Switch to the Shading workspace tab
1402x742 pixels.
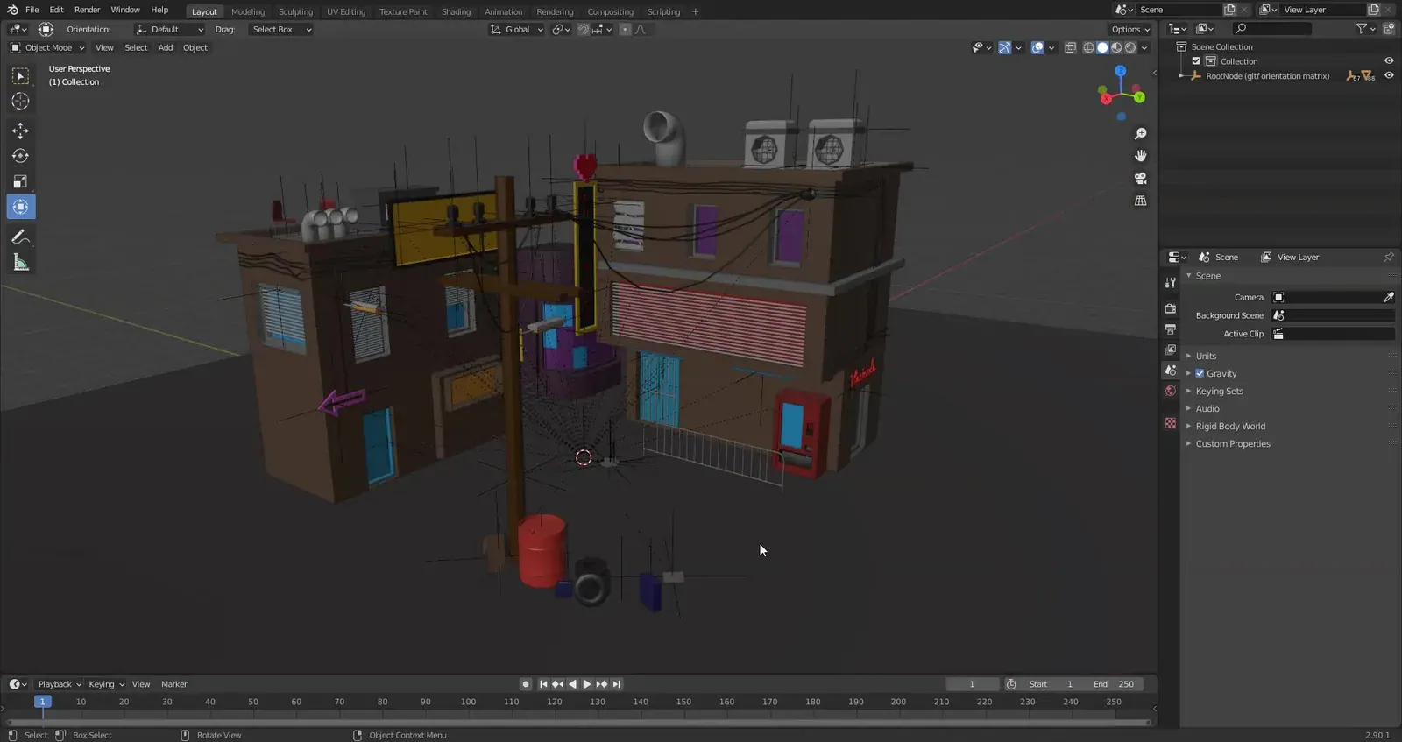456,12
